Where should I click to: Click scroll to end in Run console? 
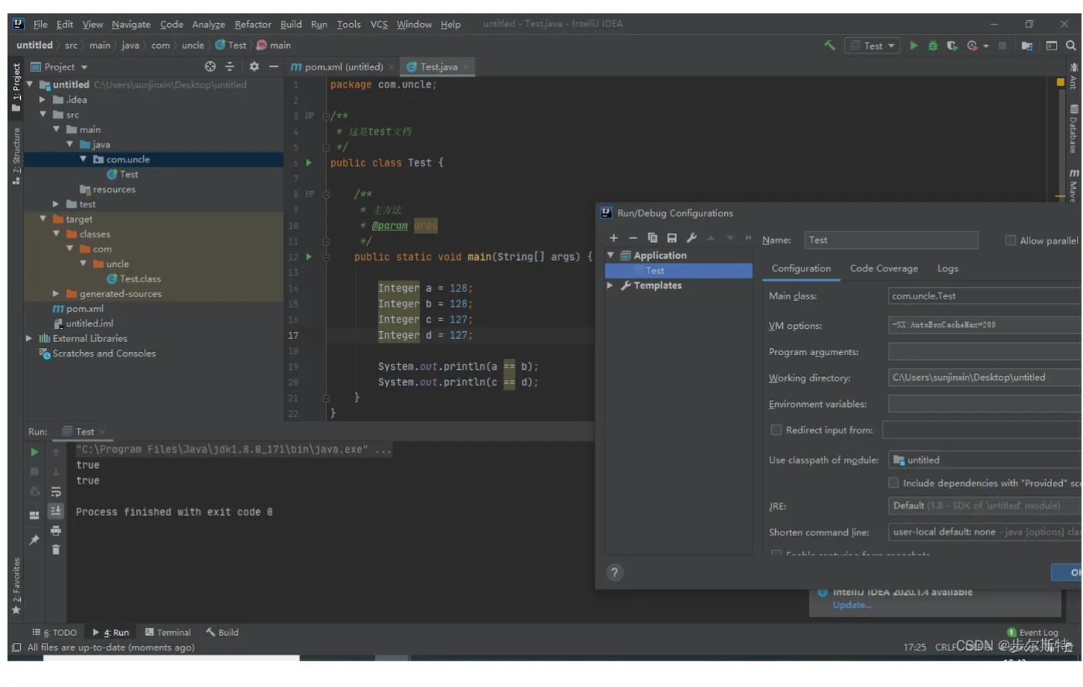pos(56,511)
